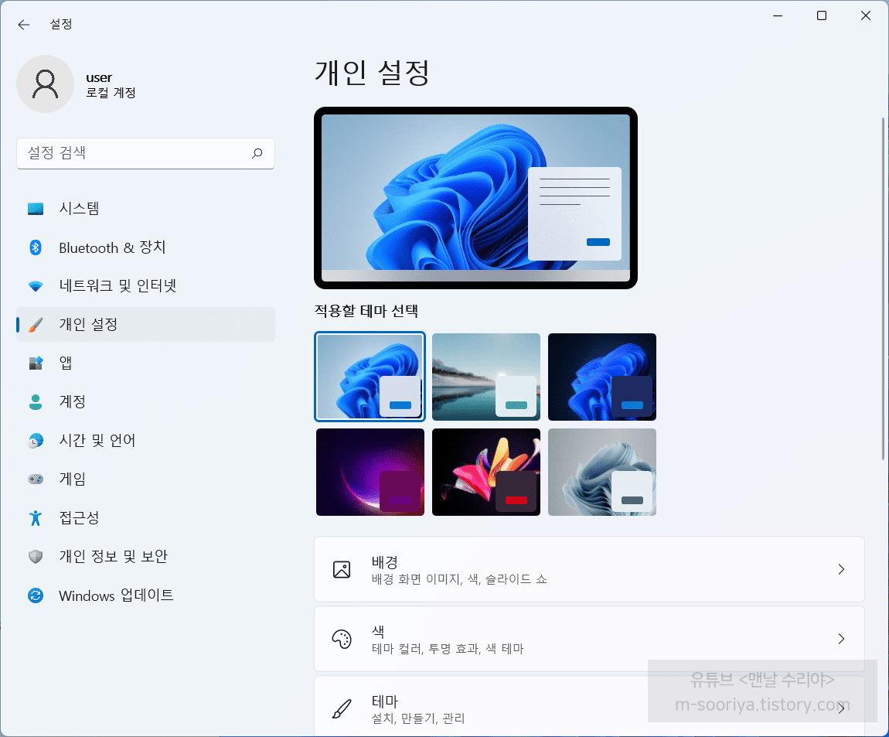
Task: Open the 앱 section
Action: point(145,363)
